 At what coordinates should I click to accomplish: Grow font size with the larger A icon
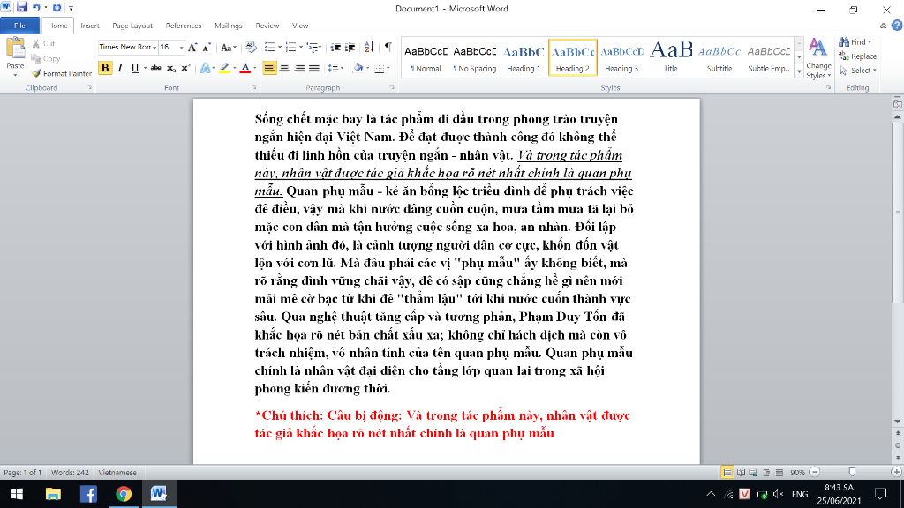coord(192,48)
